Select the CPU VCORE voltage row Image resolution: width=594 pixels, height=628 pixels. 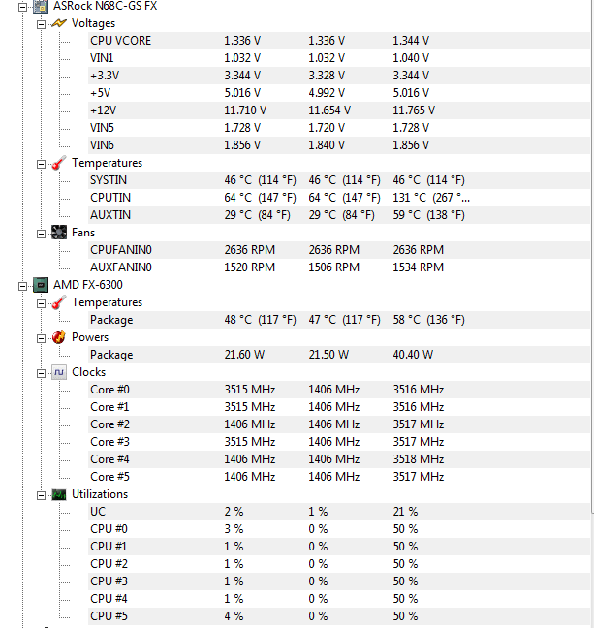coord(120,41)
